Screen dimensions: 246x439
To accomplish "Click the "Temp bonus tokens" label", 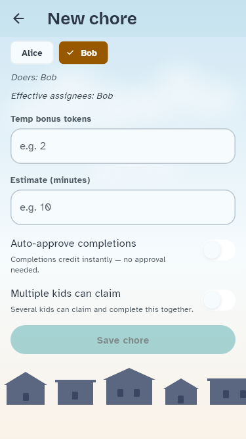I will [x=51, y=119].
